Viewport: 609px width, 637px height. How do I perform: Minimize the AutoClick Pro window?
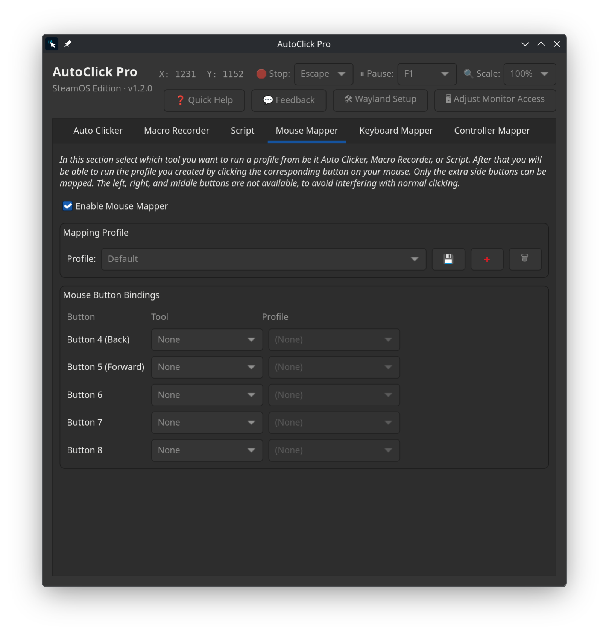(x=525, y=44)
